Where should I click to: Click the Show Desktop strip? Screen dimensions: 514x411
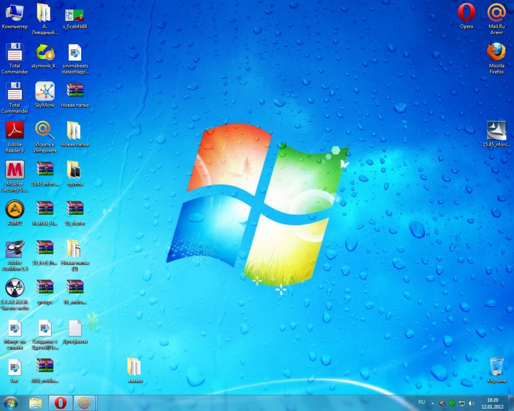511,403
